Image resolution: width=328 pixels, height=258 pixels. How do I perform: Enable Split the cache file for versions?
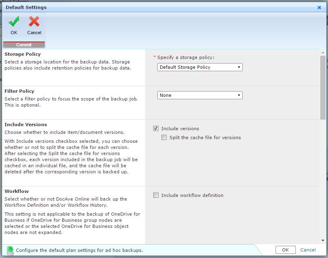point(164,138)
